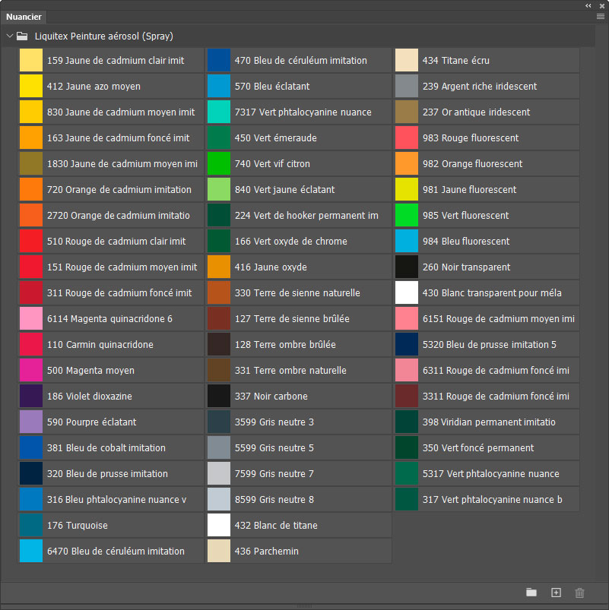Collapse the Liquitex Peinture aérosol group chevron
This screenshot has width=609, height=610.
9,36
